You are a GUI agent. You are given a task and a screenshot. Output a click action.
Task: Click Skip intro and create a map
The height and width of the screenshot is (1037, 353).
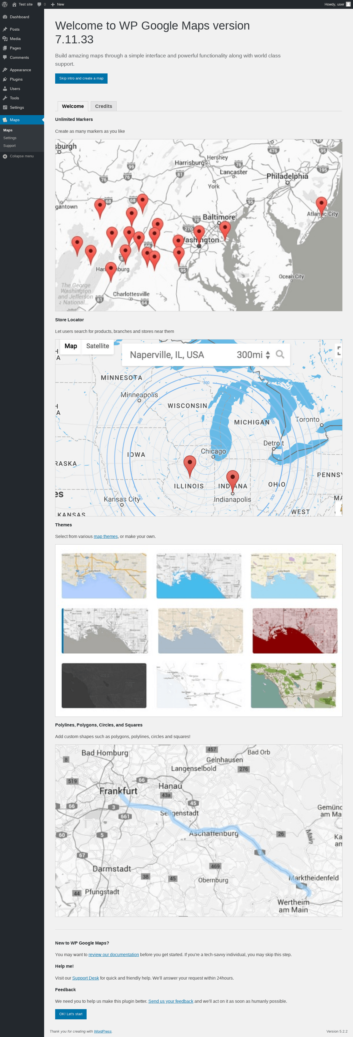tap(81, 78)
